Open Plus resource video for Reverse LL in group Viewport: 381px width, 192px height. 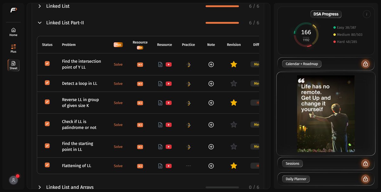coord(140,103)
